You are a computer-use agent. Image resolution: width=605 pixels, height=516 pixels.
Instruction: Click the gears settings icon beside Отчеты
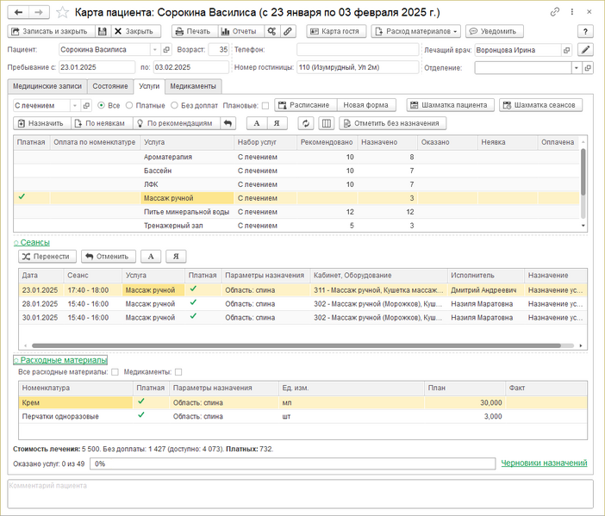pyautogui.click(x=271, y=31)
